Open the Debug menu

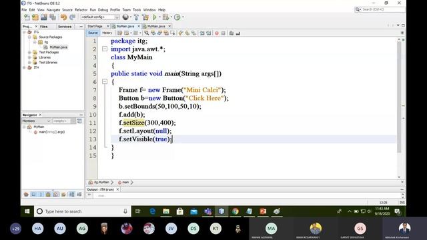point(103,10)
